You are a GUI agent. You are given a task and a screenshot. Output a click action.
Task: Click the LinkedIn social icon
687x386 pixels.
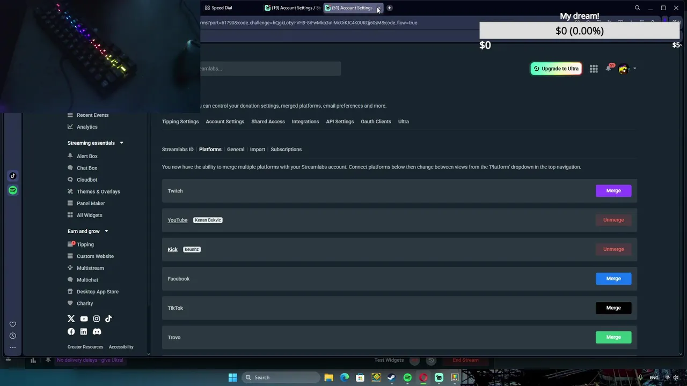pos(84,332)
